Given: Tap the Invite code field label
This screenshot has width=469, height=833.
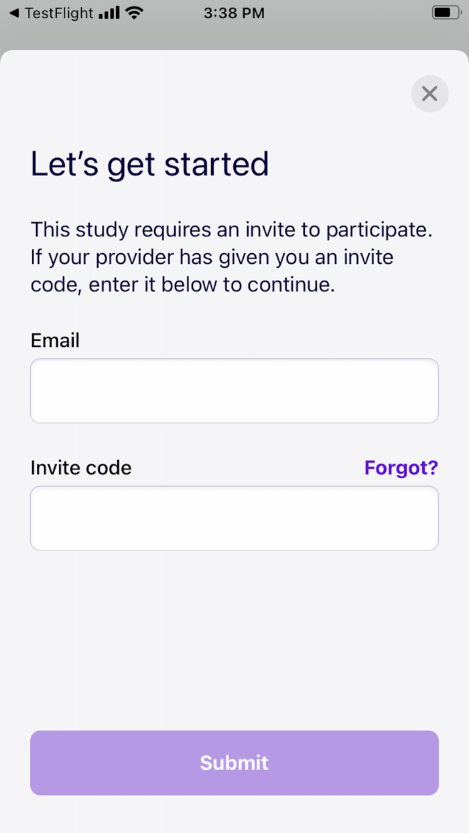Looking at the screenshot, I should point(81,467).
